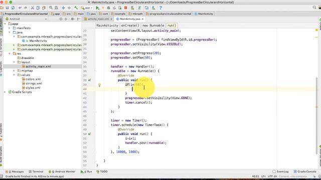321x180 pixels.
Task: Collapse the layout folder node
Action: tap(14, 62)
